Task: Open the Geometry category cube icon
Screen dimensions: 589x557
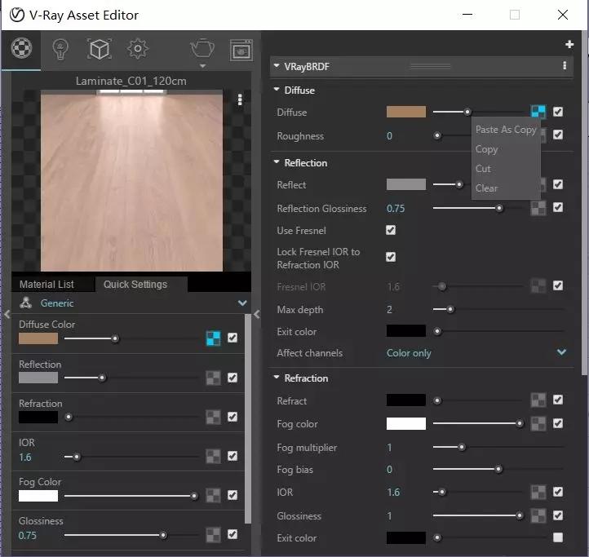Action: pos(100,49)
